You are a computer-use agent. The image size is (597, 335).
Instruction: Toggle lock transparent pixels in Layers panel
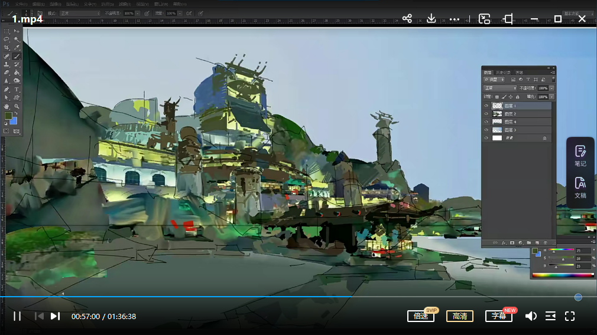coord(497,97)
